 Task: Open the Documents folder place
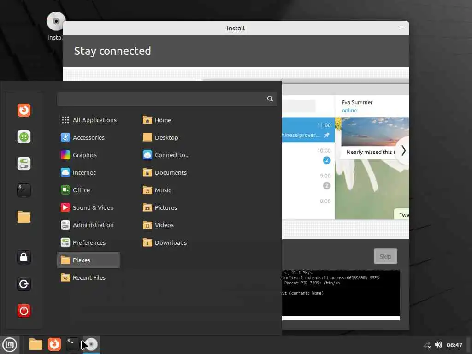[165, 172]
